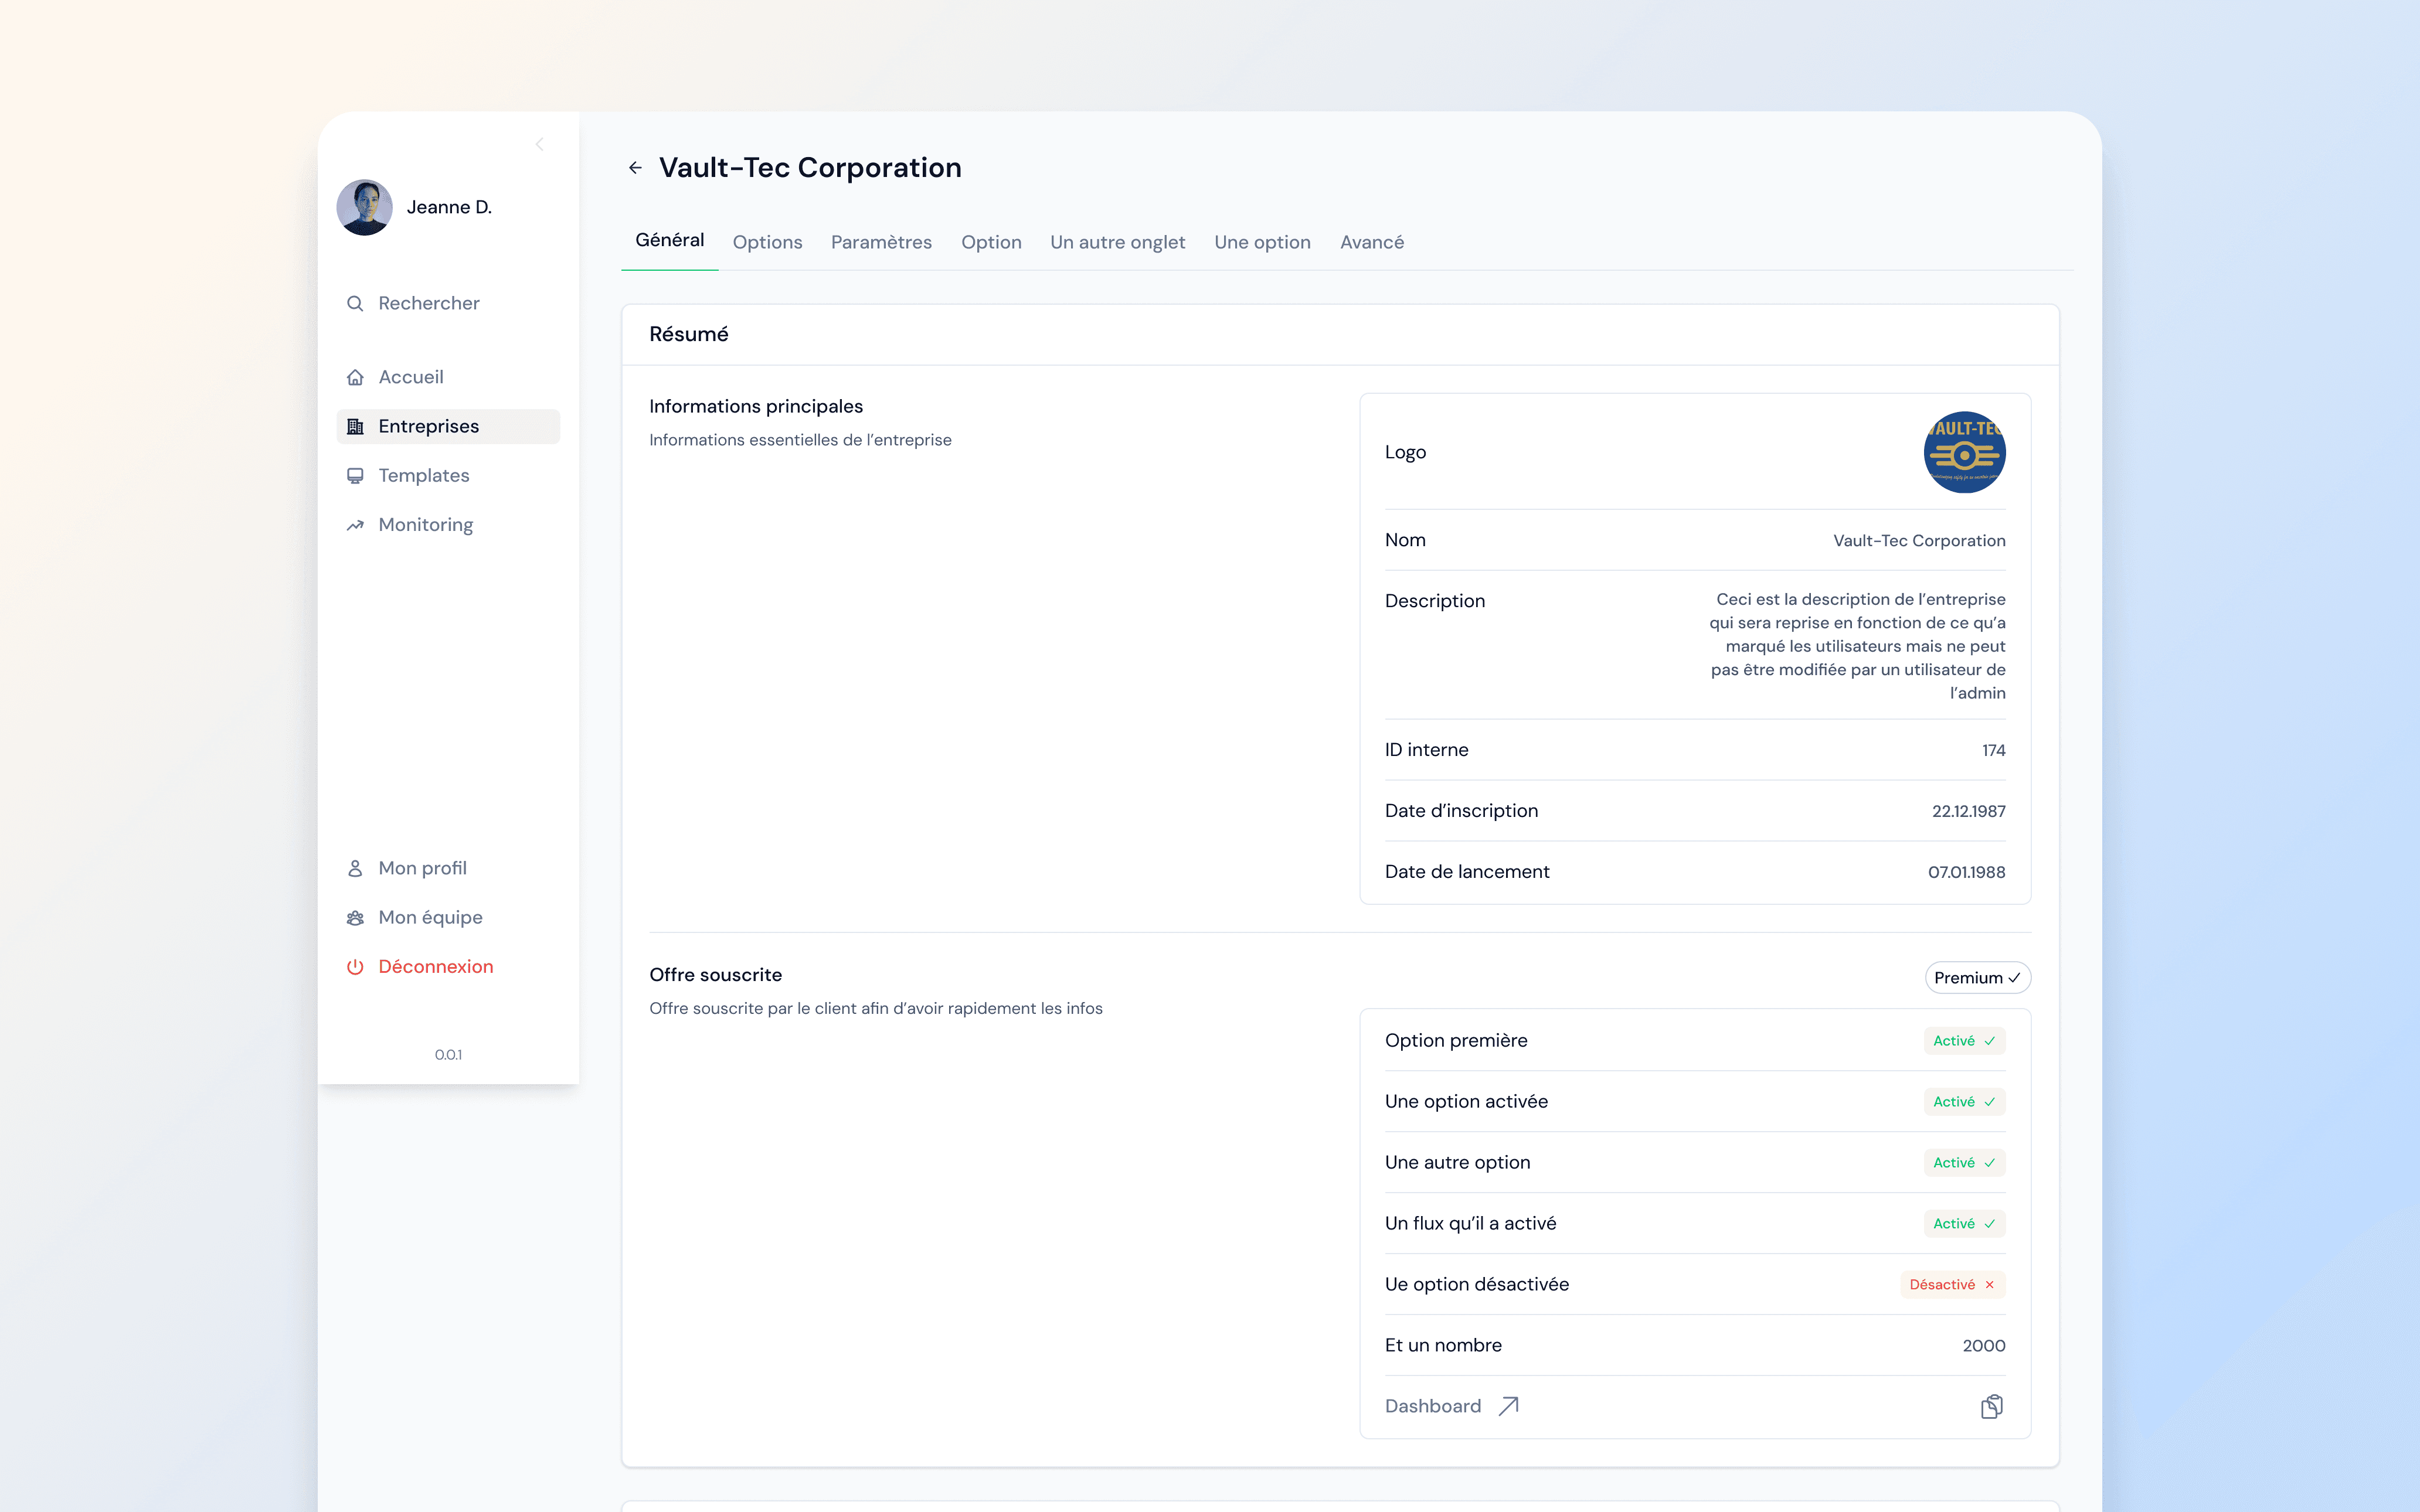Switch to the Avancé tab
The width and height of the screenshot is (2420, 1512).
1371,242
